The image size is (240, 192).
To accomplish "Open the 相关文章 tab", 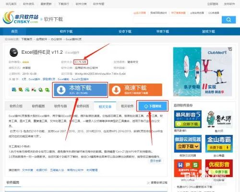I will coord(105,107).
